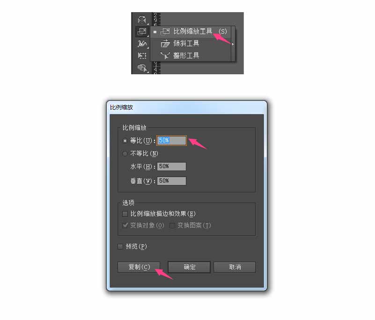Click the 垂直(V) percentage field
Image resolution: width=375 pixels, height=320 pixels.
tap(171, 181)
